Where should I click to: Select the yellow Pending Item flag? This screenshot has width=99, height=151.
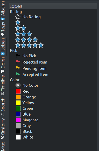pyautogui.click(x=18, y=68)
